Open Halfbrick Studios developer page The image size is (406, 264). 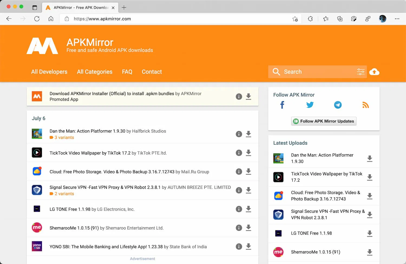point(149,131)
